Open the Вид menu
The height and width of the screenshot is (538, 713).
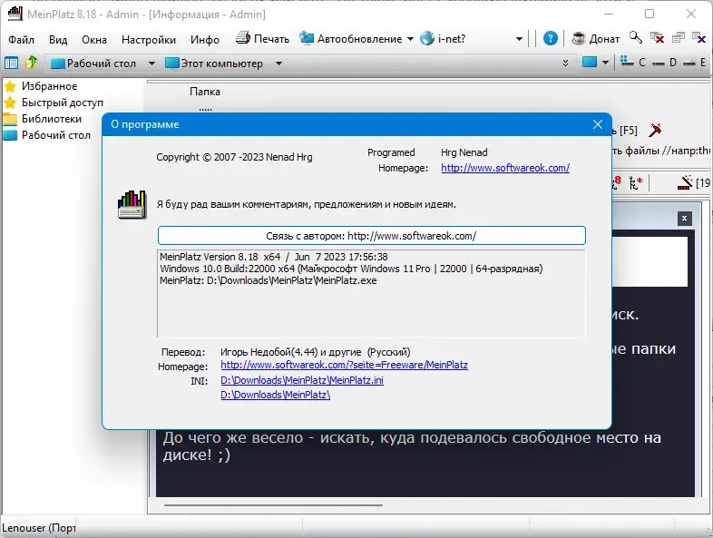pos(58,40)
